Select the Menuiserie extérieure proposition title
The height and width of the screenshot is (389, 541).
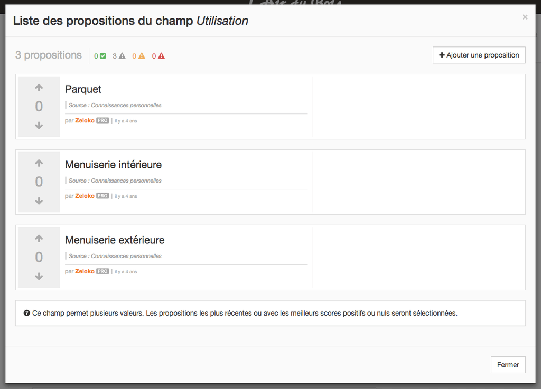[115, 240]
